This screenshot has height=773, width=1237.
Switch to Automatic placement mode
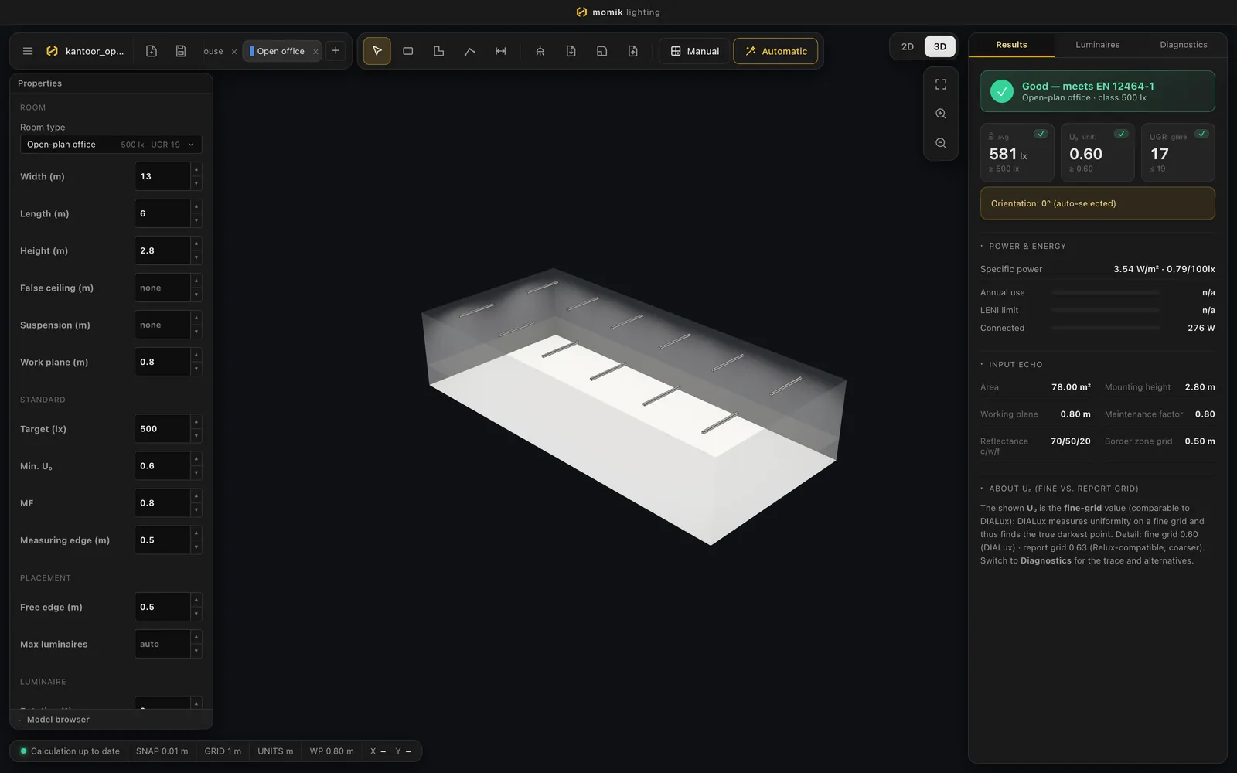coord(775,51)
